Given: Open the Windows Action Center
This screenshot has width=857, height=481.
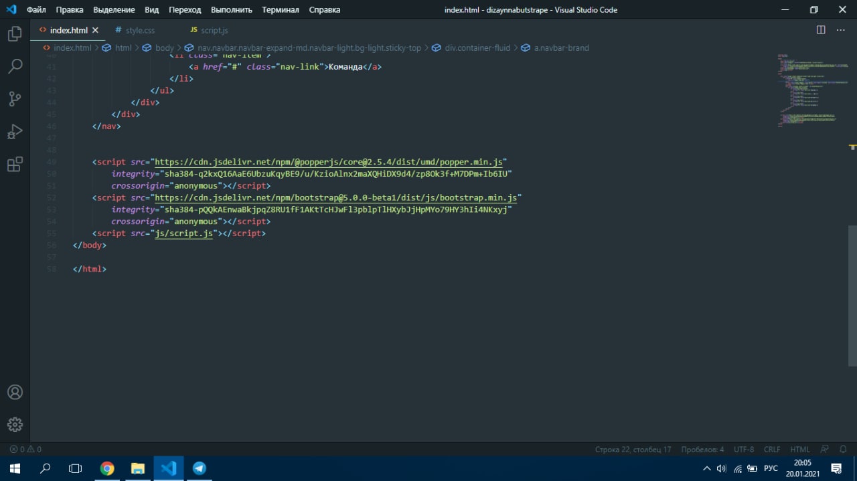Looking at the screenshot, I should pyautogui.click(x=836, y=468).
